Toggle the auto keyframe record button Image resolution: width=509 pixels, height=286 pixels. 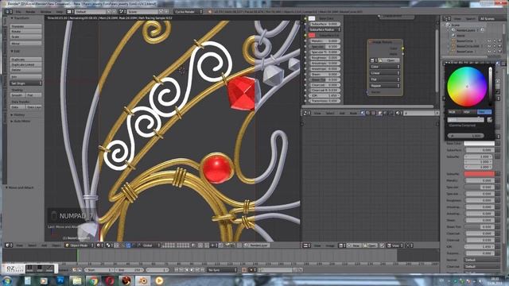(x=244, y=270)
